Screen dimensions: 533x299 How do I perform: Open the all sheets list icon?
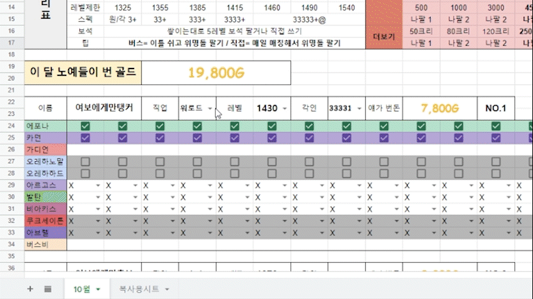click(48, 289)
